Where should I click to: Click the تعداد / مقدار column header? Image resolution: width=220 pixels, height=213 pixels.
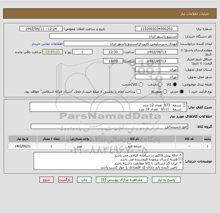51,139
